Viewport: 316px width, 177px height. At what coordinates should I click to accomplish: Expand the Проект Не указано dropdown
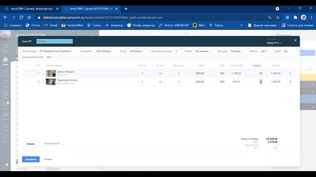202,51
